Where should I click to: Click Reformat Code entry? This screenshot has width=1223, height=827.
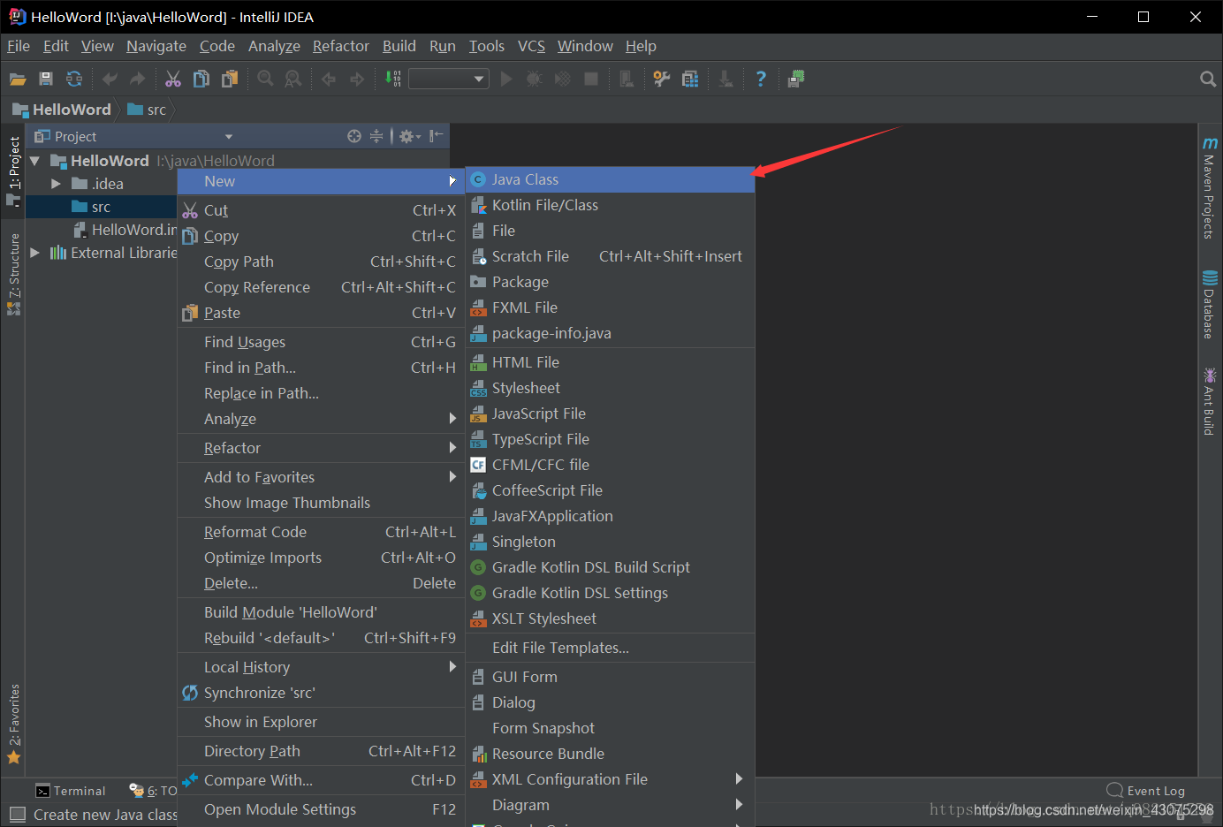click(322, 532)
